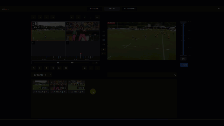Click the Studio logo in header
224x126 pixels.
coord(6,9)
